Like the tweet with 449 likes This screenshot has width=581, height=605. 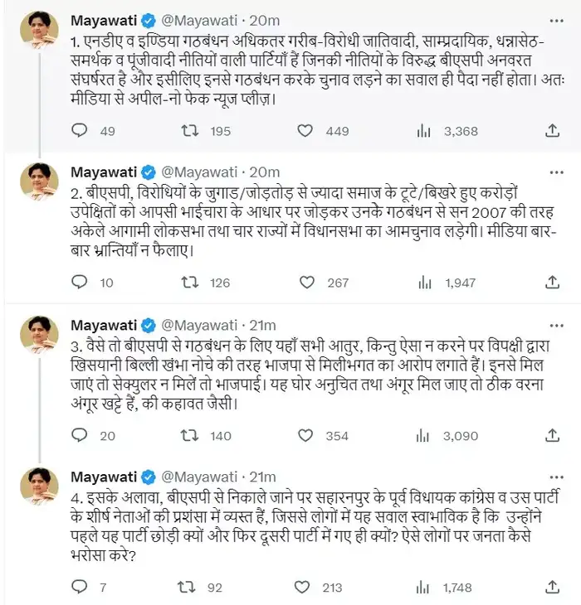306,130
